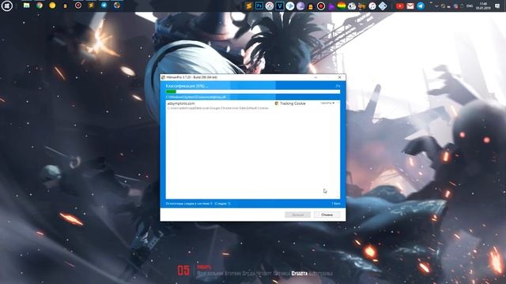506x284 pixels.
Task: Click the ENG input language indicator
Action: pyautogui.click(x=470, y=6)
